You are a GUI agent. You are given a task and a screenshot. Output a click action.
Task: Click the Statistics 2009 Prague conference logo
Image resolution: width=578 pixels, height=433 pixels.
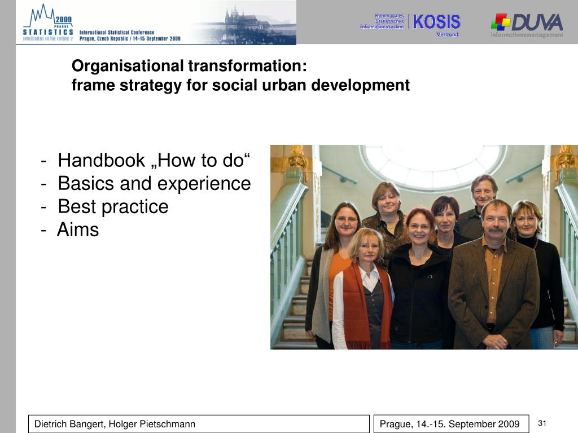pyautogui.click(x=48, y=23)
